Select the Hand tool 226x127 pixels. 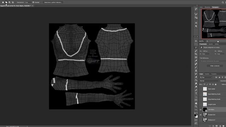coord(196,103)
